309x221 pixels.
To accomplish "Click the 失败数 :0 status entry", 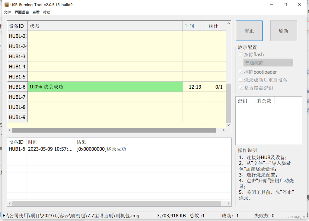I will (264, 216).
